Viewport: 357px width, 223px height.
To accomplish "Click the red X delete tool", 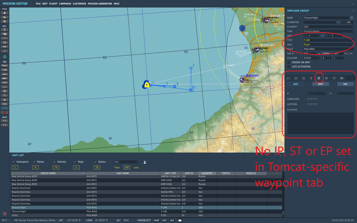I will [x=5, y=112].
